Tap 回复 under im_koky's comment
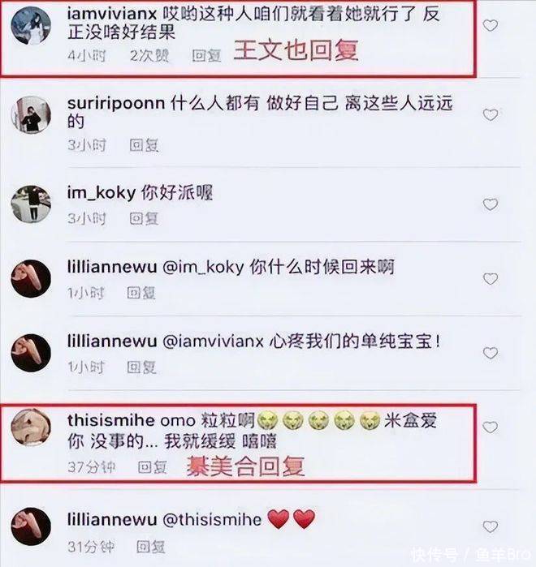 tap(144, 219)
